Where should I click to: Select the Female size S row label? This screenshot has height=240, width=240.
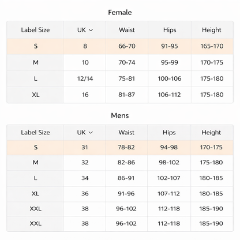(x=36, y=46)
